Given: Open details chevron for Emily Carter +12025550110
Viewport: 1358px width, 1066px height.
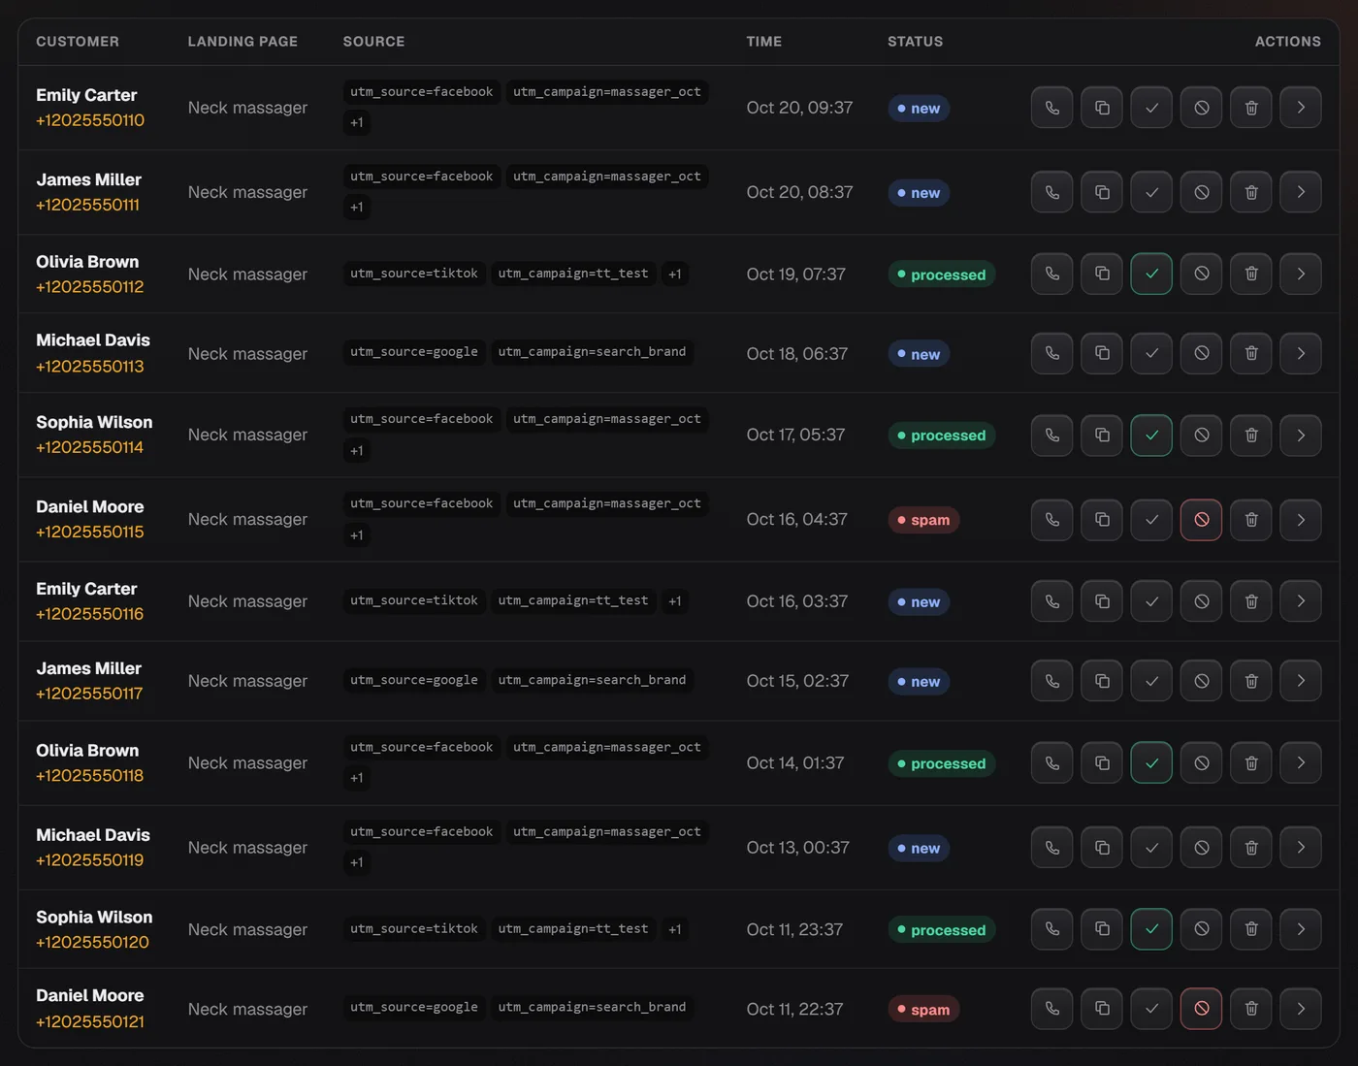Looking at the screenshot, I should pos(1301,108).
